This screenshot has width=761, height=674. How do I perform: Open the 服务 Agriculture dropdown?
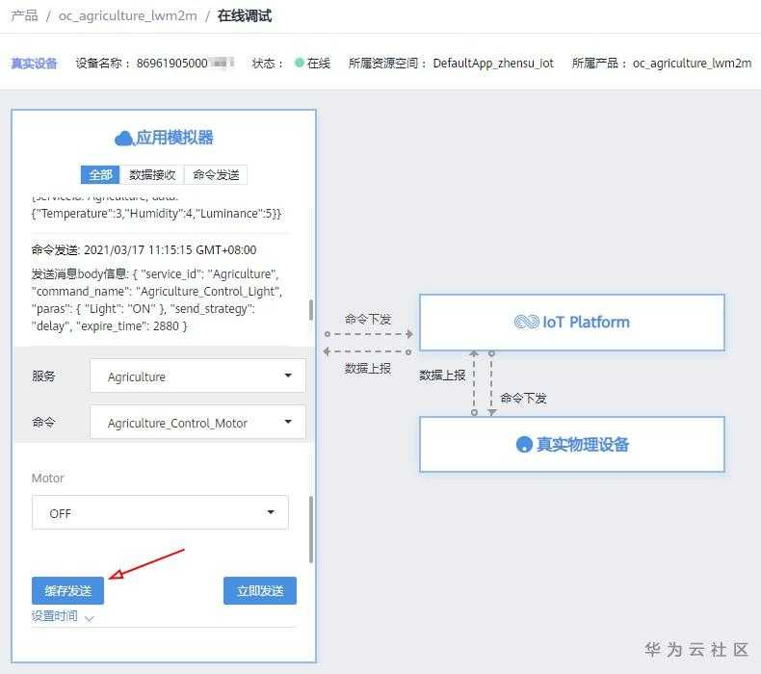click(197, 376)
